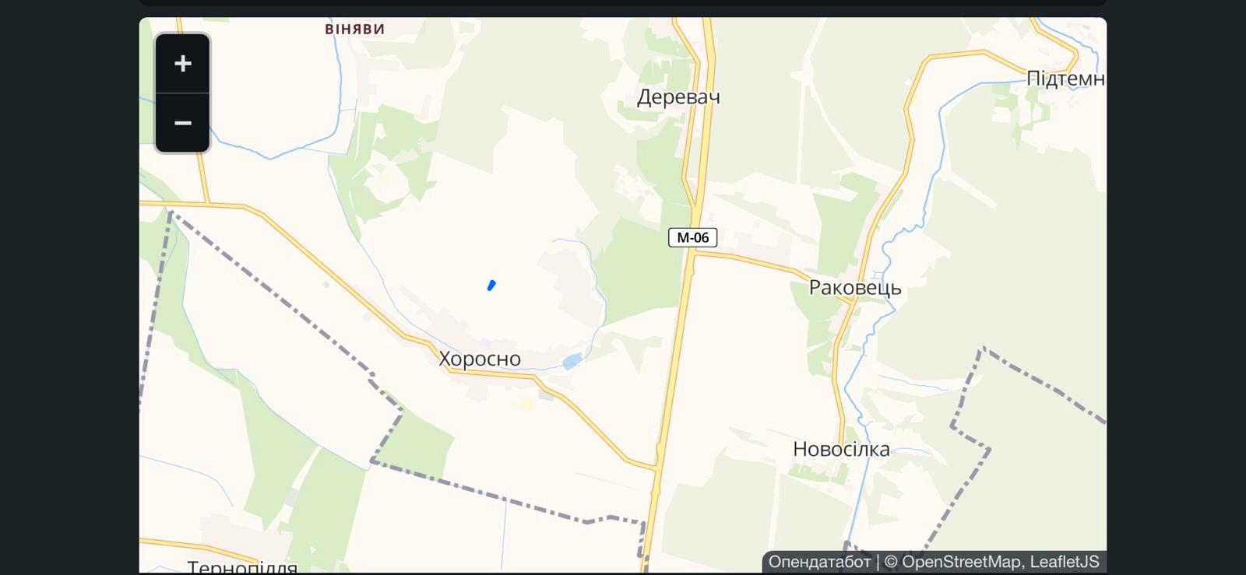This screenshot has height=575, width=1246.
Task: Click the M-06 road shield
Action: [x=692, y=237]
